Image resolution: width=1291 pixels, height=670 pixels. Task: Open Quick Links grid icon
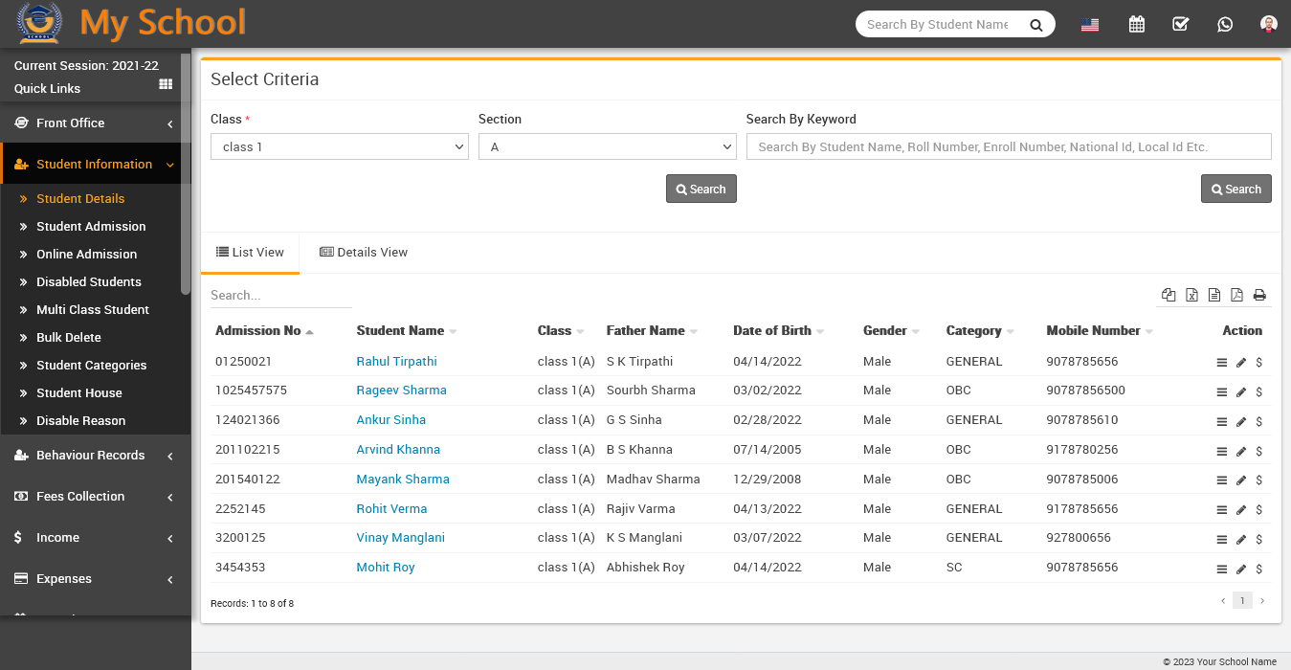(x=166, y=84)
